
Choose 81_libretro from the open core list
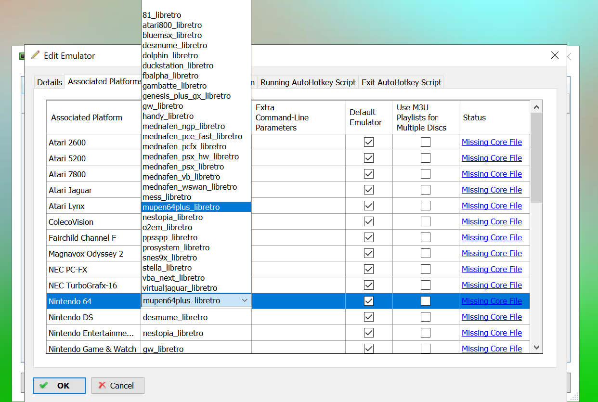pos(196,15)
